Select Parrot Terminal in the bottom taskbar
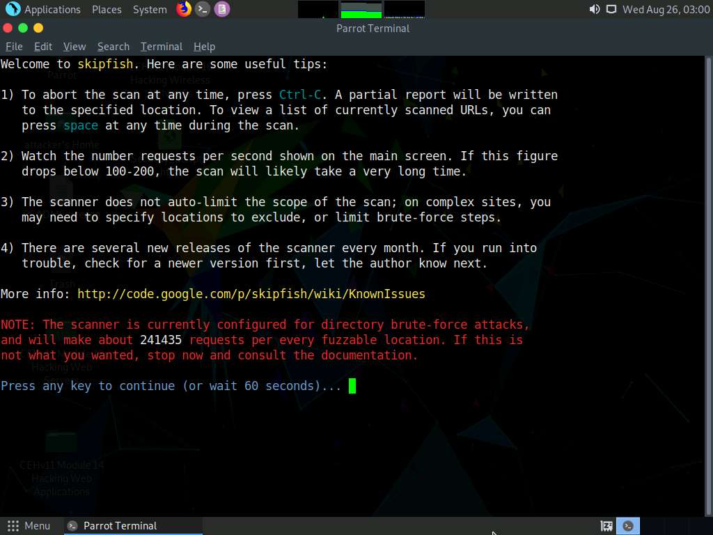 [132, 526]
